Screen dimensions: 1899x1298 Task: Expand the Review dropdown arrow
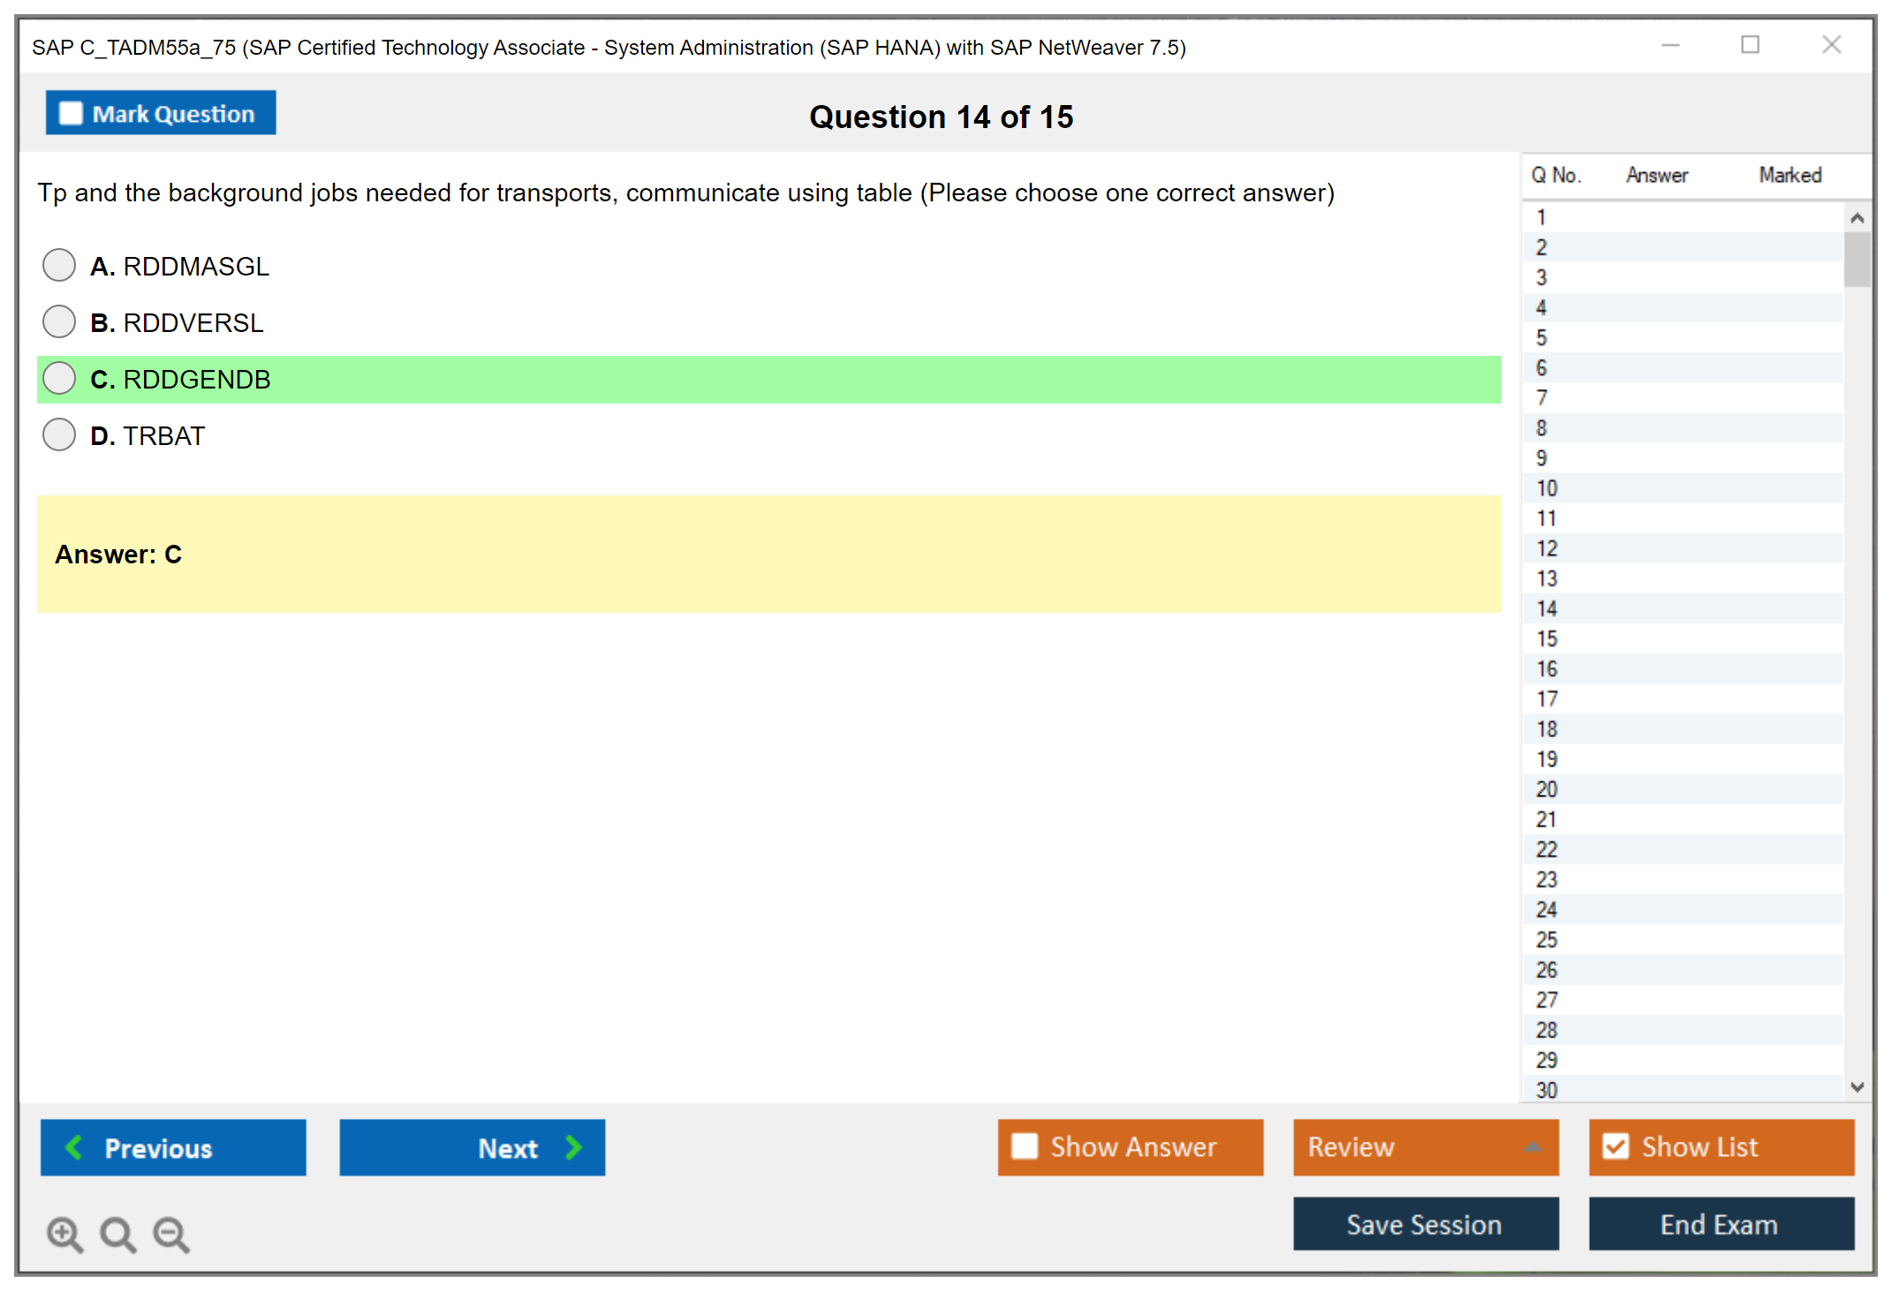[x=1532, y=1147]
